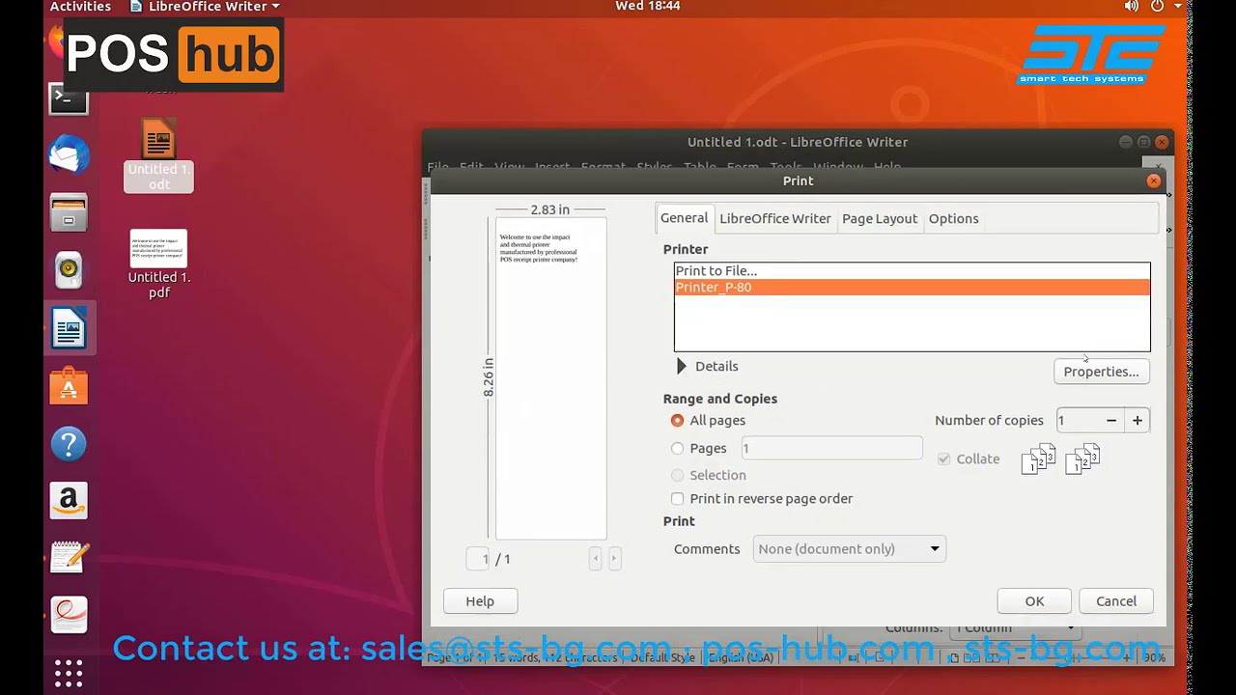1236x695 pixels.
Task: Click the Pages range input field
Action: click(831, 448)
